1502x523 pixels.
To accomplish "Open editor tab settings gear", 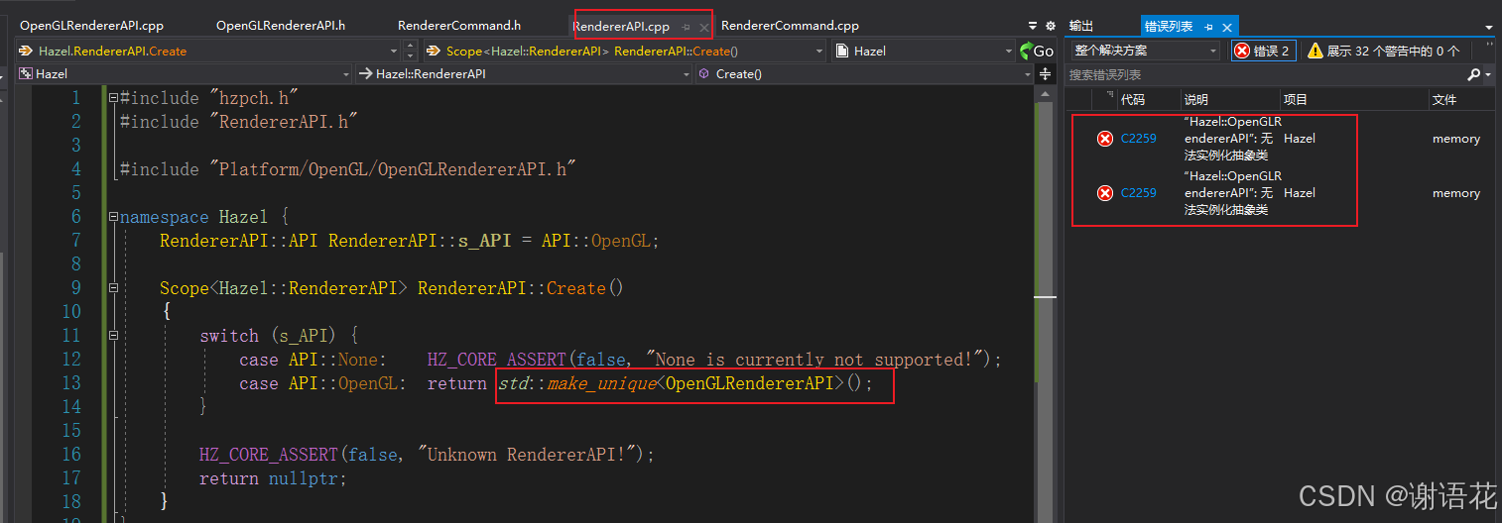I will pyautogui.click(x=1051, y=27).
